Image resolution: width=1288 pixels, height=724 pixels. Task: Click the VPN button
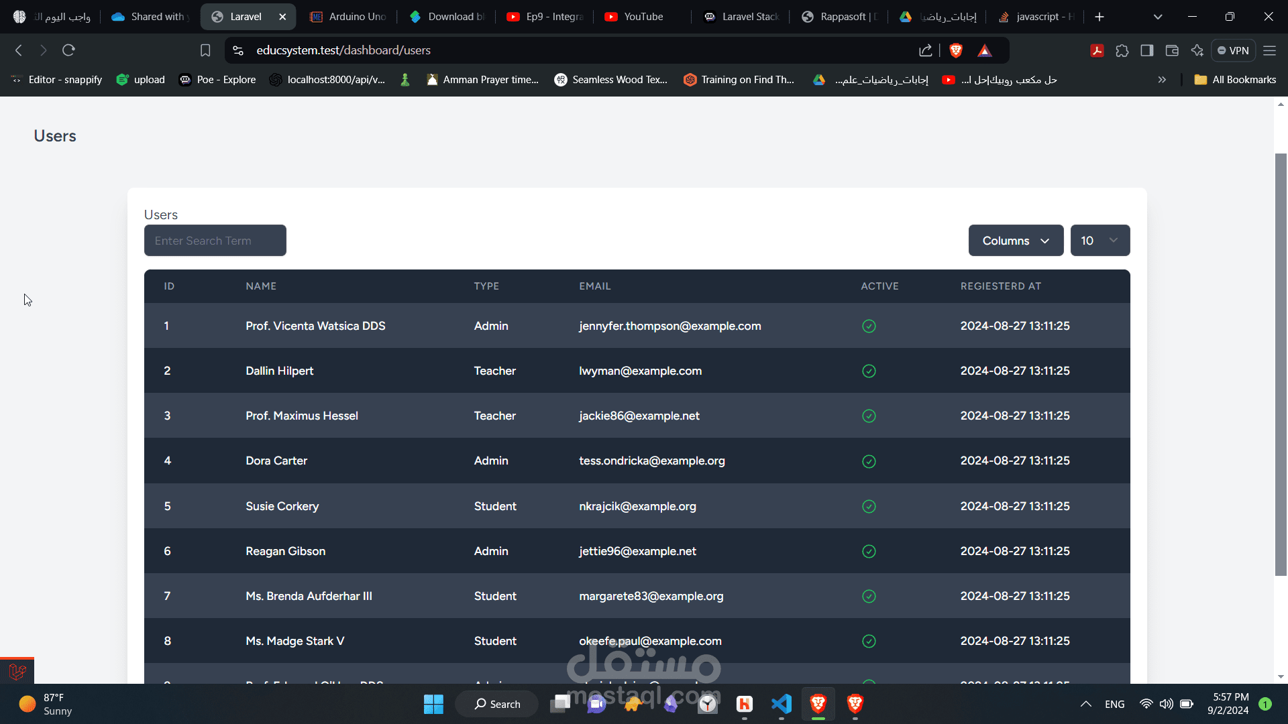(1233, 50)
